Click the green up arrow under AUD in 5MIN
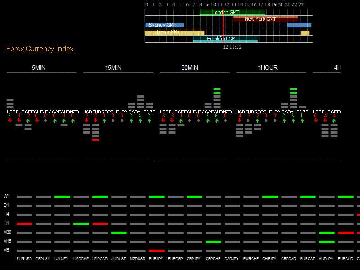Image resolution: width=360 pixels, height=270 pixels. coord(64,121)
